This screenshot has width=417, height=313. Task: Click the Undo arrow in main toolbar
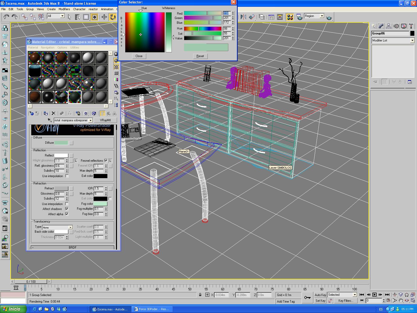tap(6, 17)
